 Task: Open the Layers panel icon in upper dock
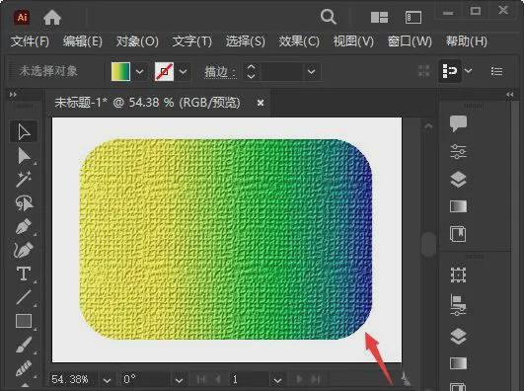pyautogui.click(x=458, y=180)
